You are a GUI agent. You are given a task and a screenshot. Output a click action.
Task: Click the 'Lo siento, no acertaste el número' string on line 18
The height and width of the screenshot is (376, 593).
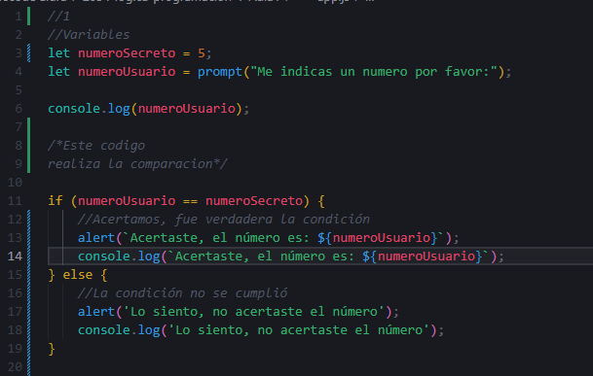click(298, 330)
